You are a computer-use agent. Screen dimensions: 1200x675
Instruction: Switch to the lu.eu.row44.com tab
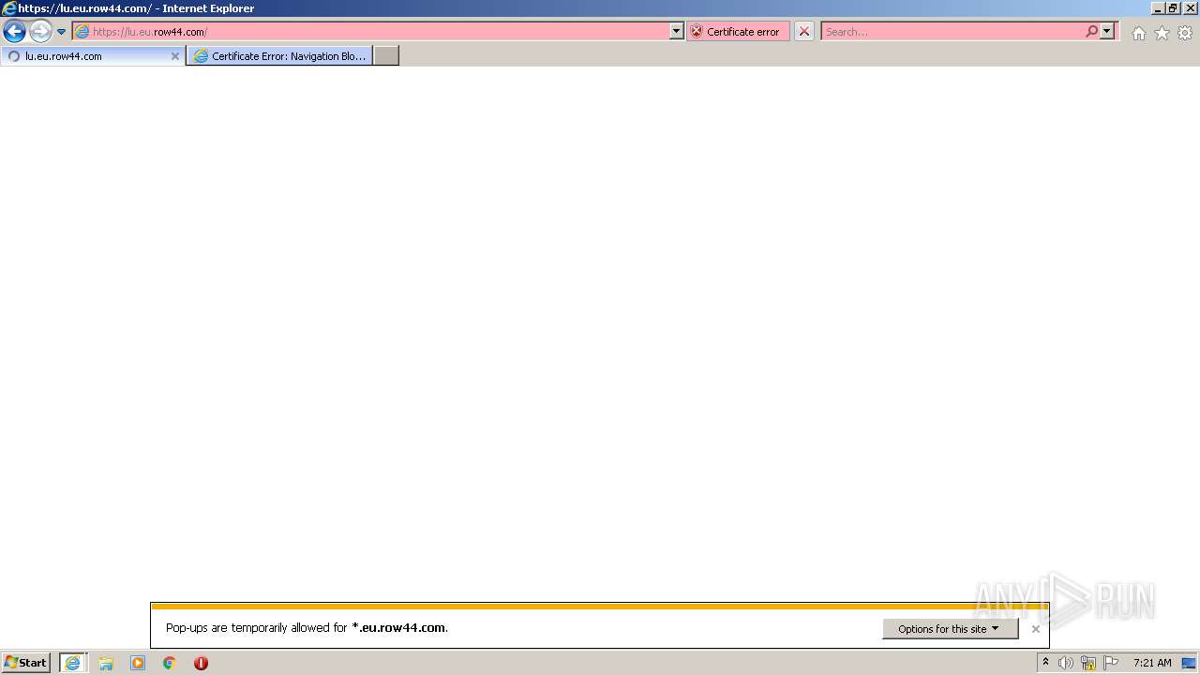coord(92,56)
